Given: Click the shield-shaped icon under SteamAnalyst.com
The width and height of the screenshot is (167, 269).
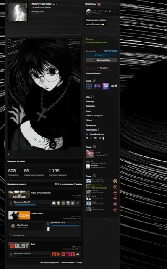Looking at the screenshot, I should click(104, 138).
